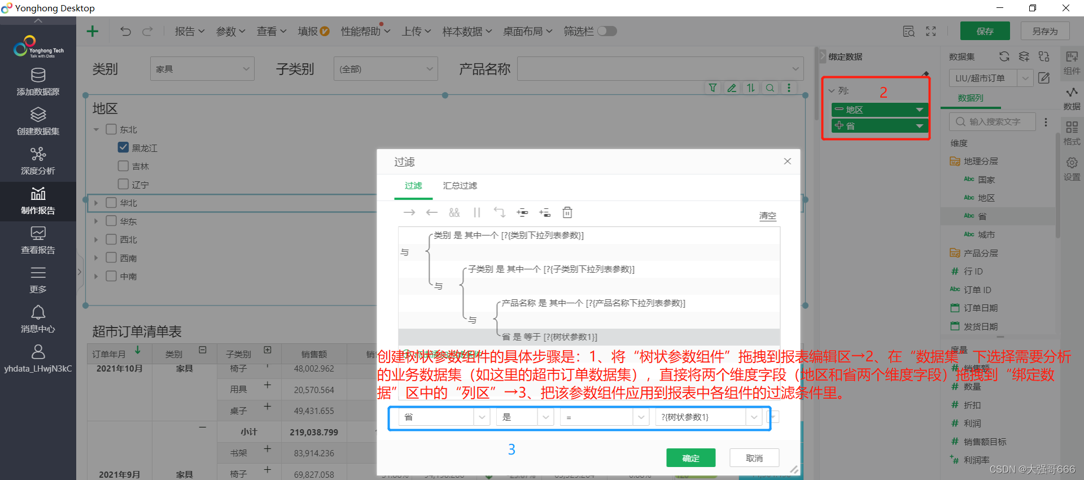The image size is (1084, 480).
Task: Open 消息中心 bell icon
Action: [38, 319]
